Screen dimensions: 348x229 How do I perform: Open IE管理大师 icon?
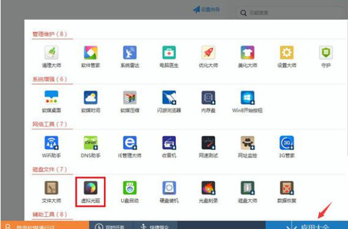click(130, 143)
